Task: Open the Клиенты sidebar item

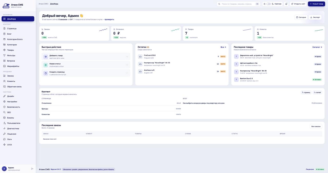Action: tap(18, 81)
